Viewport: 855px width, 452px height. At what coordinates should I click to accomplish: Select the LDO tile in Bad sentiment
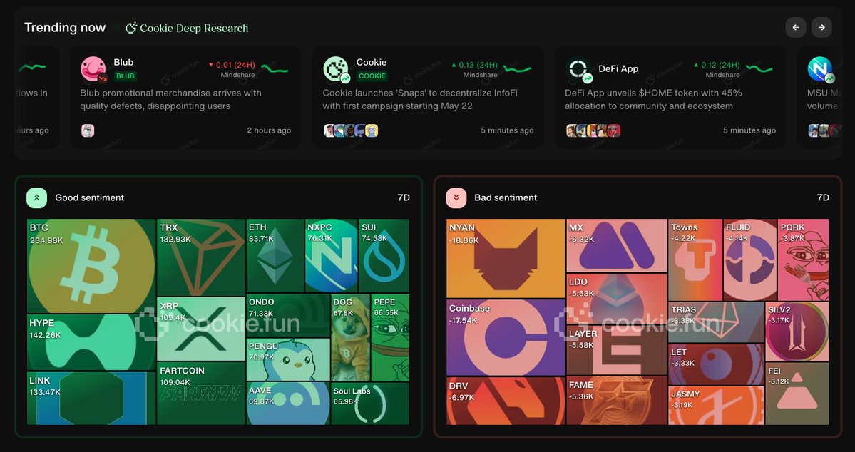pyautogui.click(x=617, y=299)
